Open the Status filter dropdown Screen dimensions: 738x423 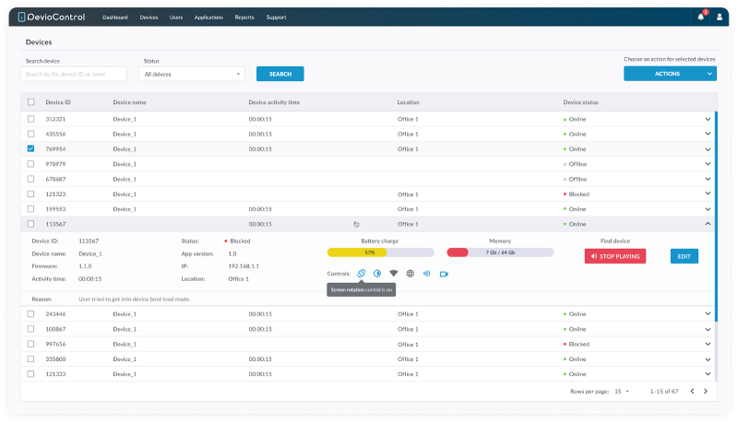click(192, 74)
